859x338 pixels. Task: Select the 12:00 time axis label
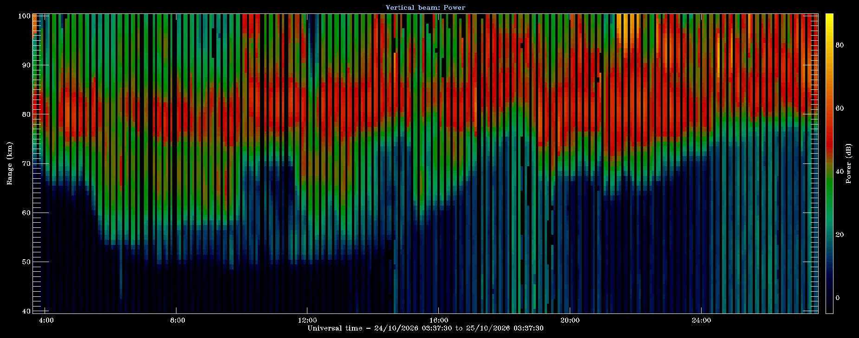(x=307, y=320)
